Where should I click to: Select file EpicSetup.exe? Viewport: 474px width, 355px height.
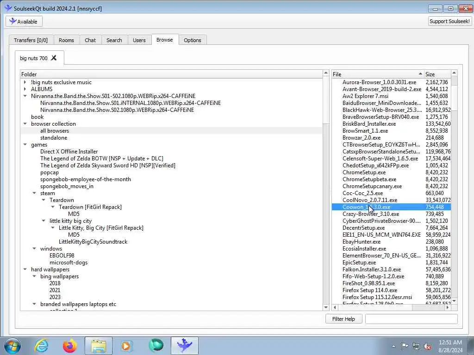click(x=359, y=263)
